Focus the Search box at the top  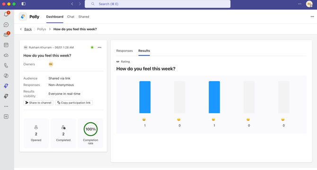[158, 4]
